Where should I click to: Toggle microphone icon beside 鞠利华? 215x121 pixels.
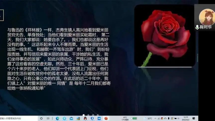pyautogui.click(x=197, y=27)
